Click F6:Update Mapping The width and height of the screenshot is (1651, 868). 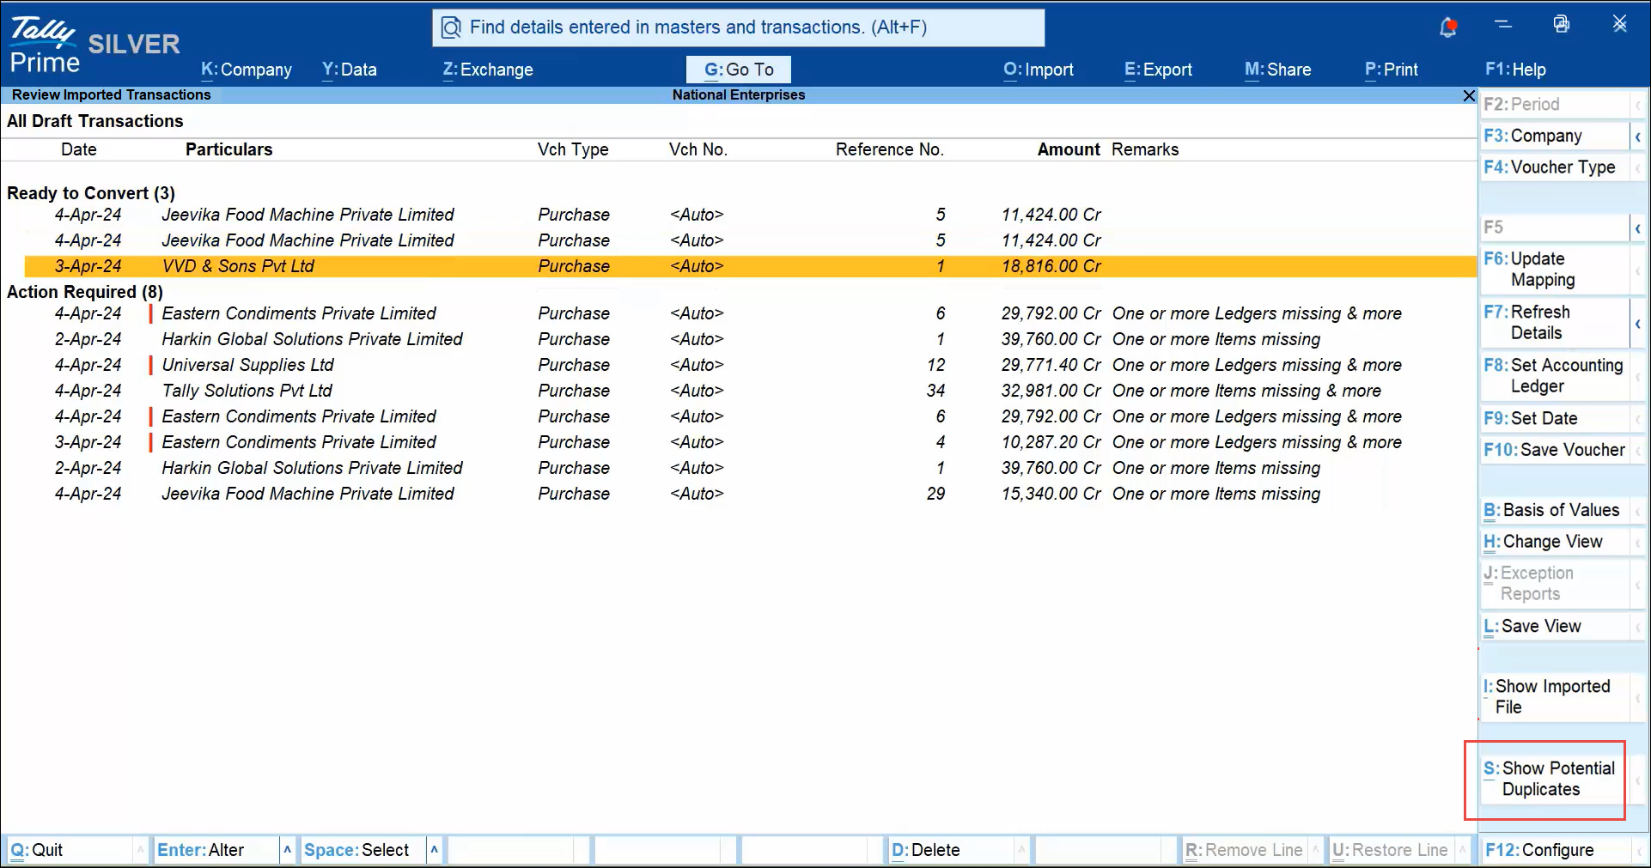click(1554, 270)
